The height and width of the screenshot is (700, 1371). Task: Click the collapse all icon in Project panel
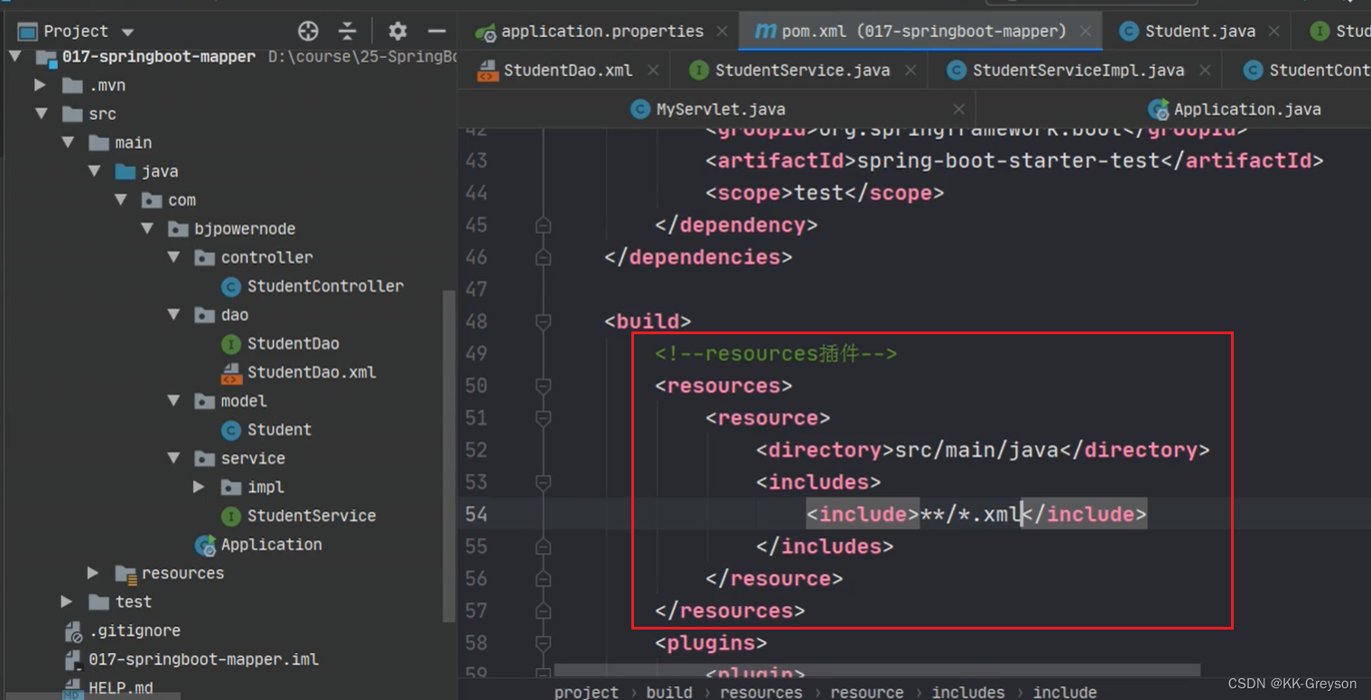pyautogui.click(x=348, y=31)
